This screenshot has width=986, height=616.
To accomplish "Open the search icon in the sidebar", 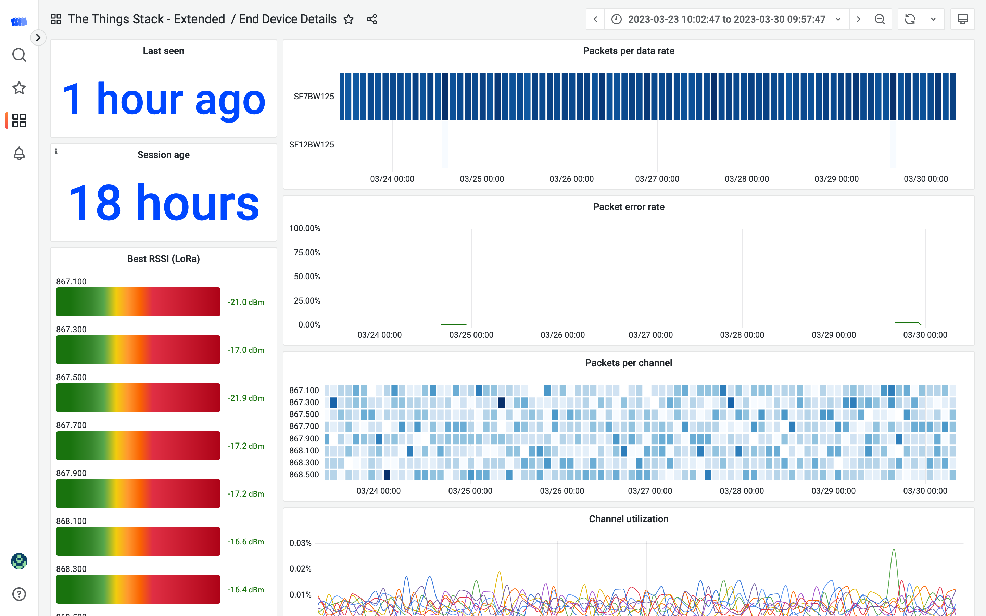I will [19, 55].
